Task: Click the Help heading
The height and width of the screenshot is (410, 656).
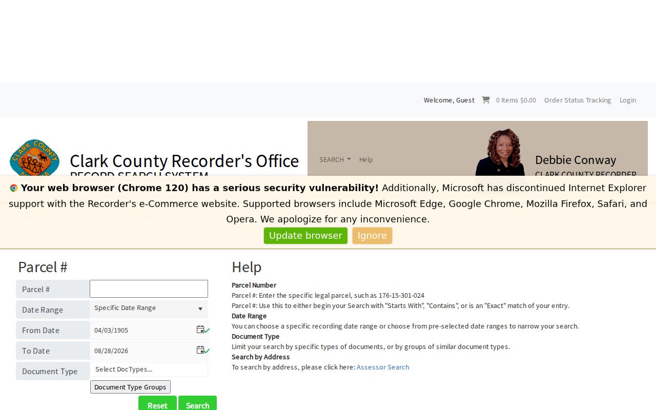Action: click(x=247, y=267)
